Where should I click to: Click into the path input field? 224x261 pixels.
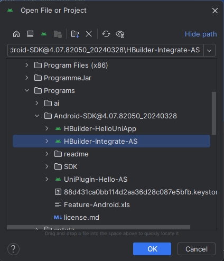click(x=106, y=50)
